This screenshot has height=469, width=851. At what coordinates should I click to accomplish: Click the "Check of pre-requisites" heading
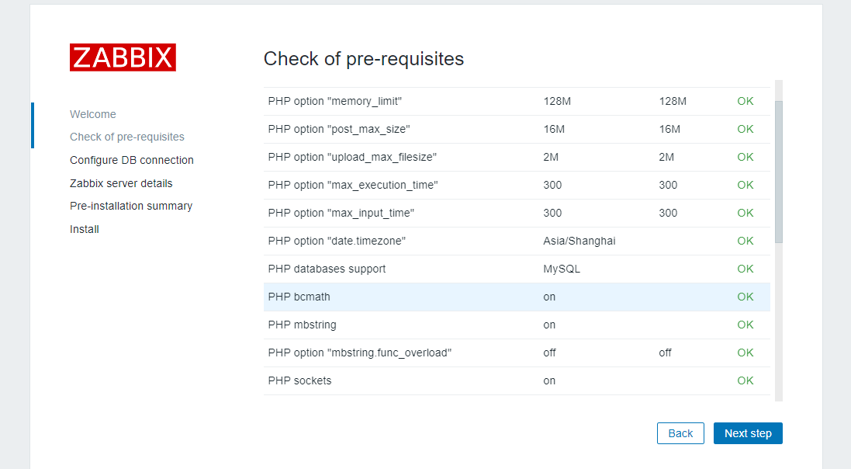pyautogui.click(x=364, y=58)
